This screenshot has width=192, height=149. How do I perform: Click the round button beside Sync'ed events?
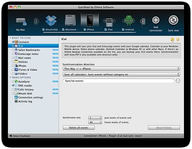point(178,81)
